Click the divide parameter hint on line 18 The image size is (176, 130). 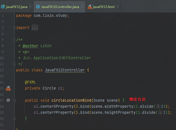pyautogui.click(x=158, y=106)
